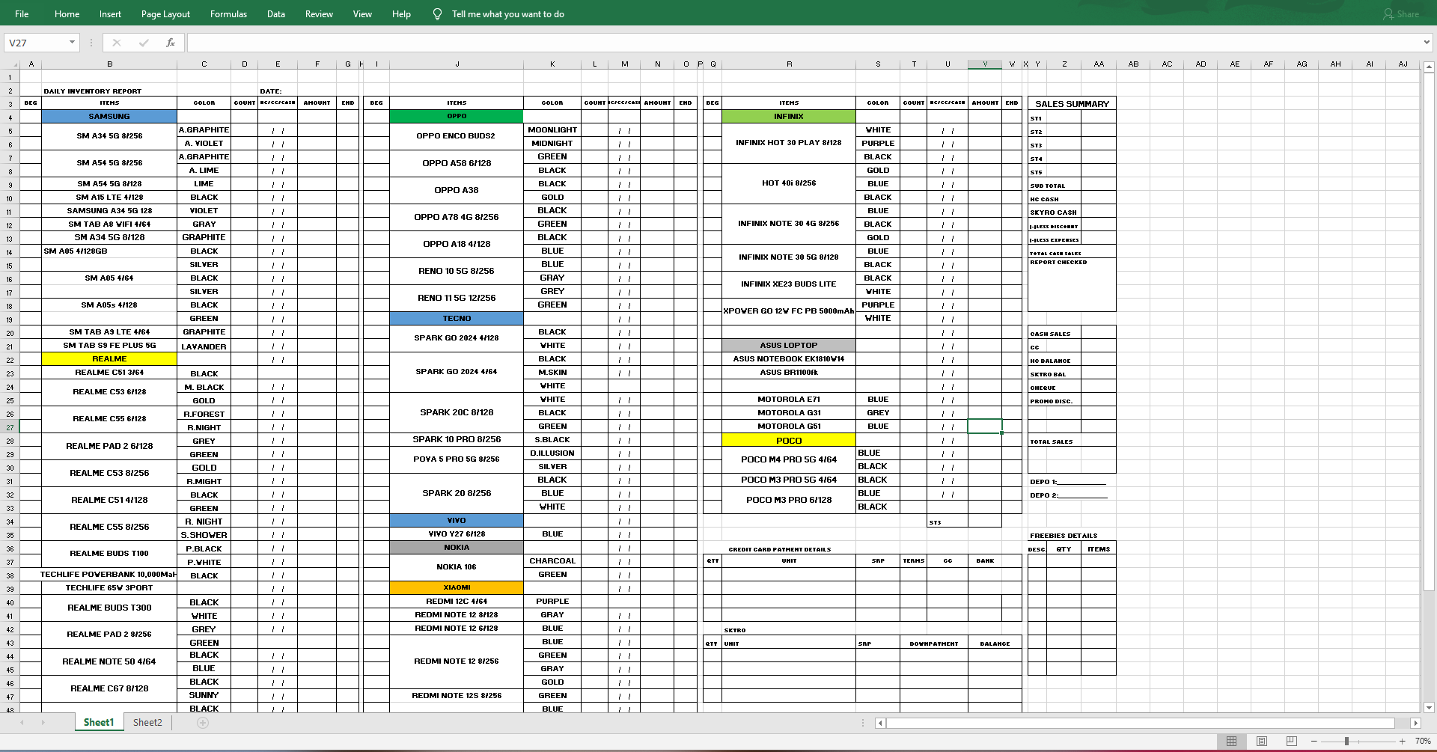
Task: Open the Review ribbon tab
Action: 319,14
